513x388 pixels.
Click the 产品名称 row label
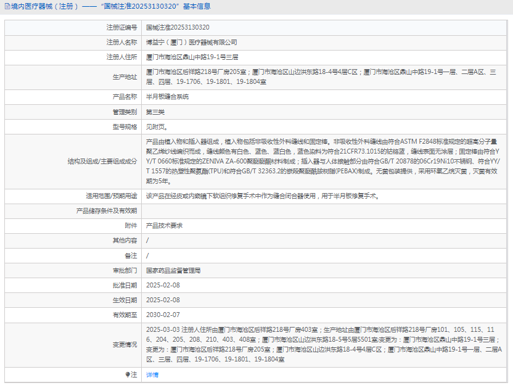125,97
